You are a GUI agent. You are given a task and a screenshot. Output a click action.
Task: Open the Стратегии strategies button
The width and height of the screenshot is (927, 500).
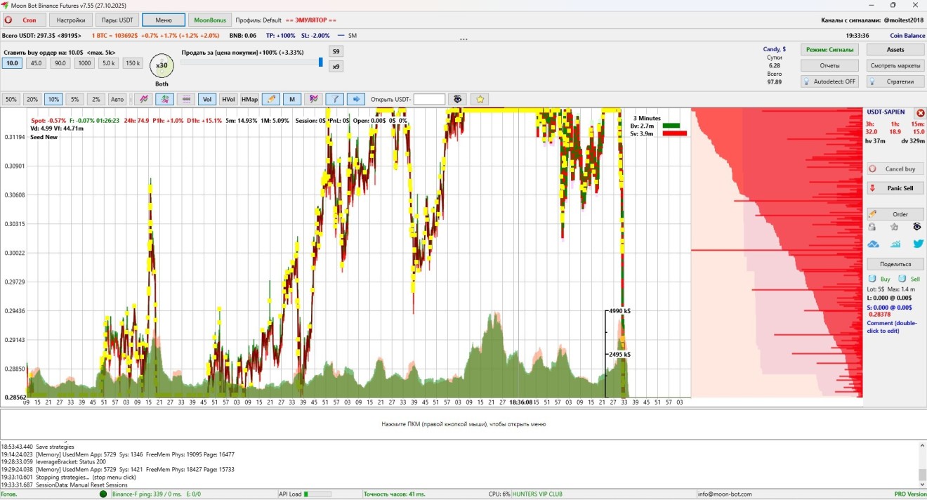tap(895, 81)
